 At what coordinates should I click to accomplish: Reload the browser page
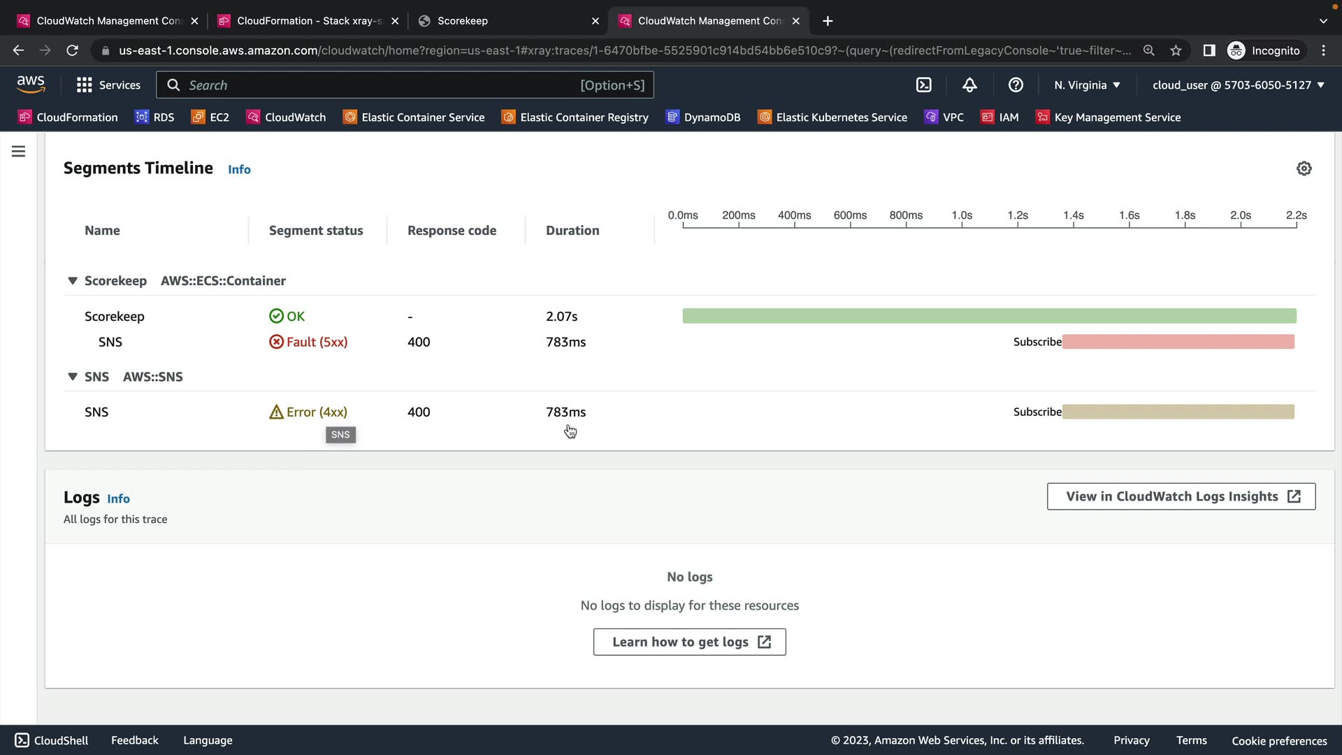72,50
